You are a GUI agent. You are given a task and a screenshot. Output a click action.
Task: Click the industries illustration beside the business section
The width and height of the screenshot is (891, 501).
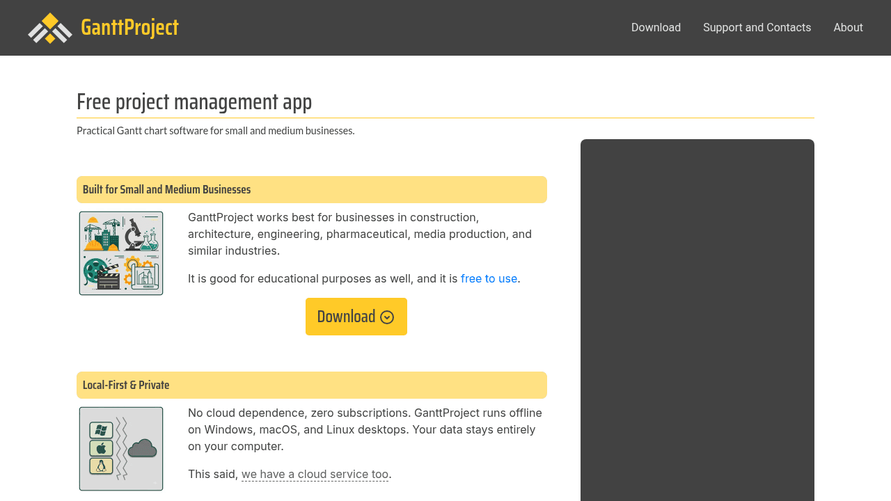[121, 253]
